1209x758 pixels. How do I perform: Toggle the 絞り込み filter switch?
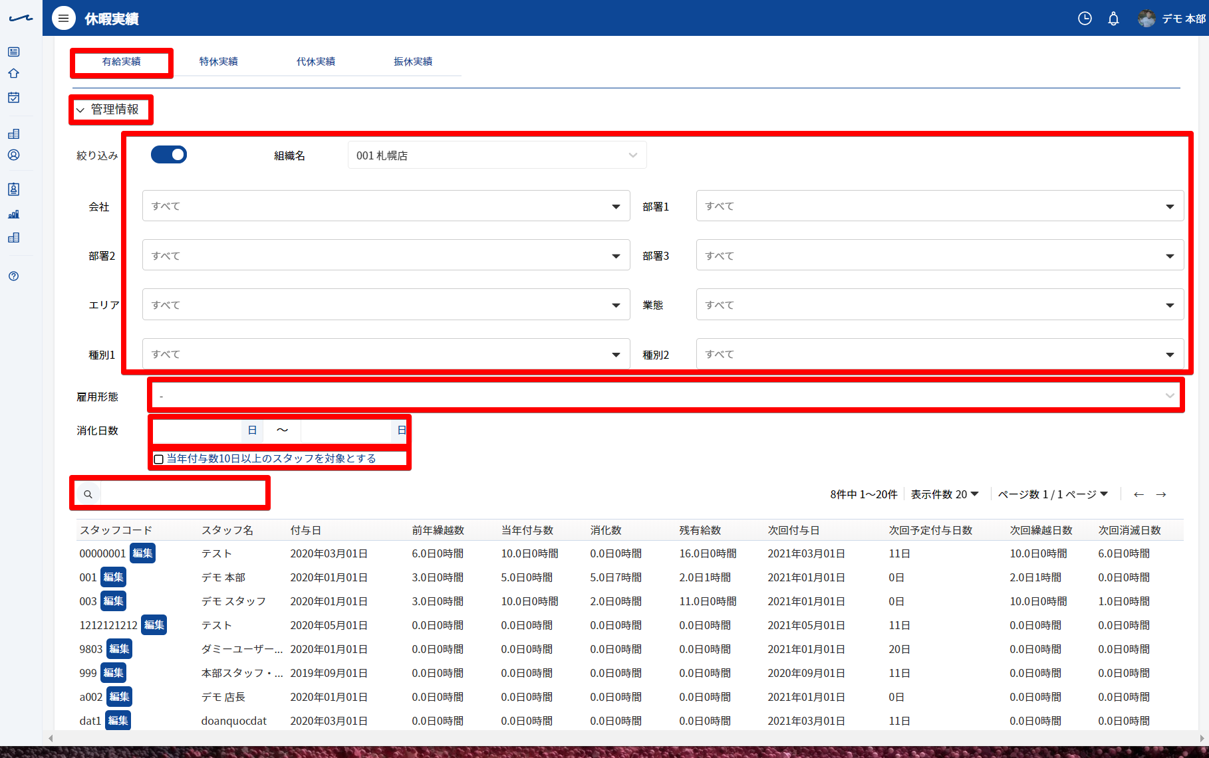tap(169, 155)
